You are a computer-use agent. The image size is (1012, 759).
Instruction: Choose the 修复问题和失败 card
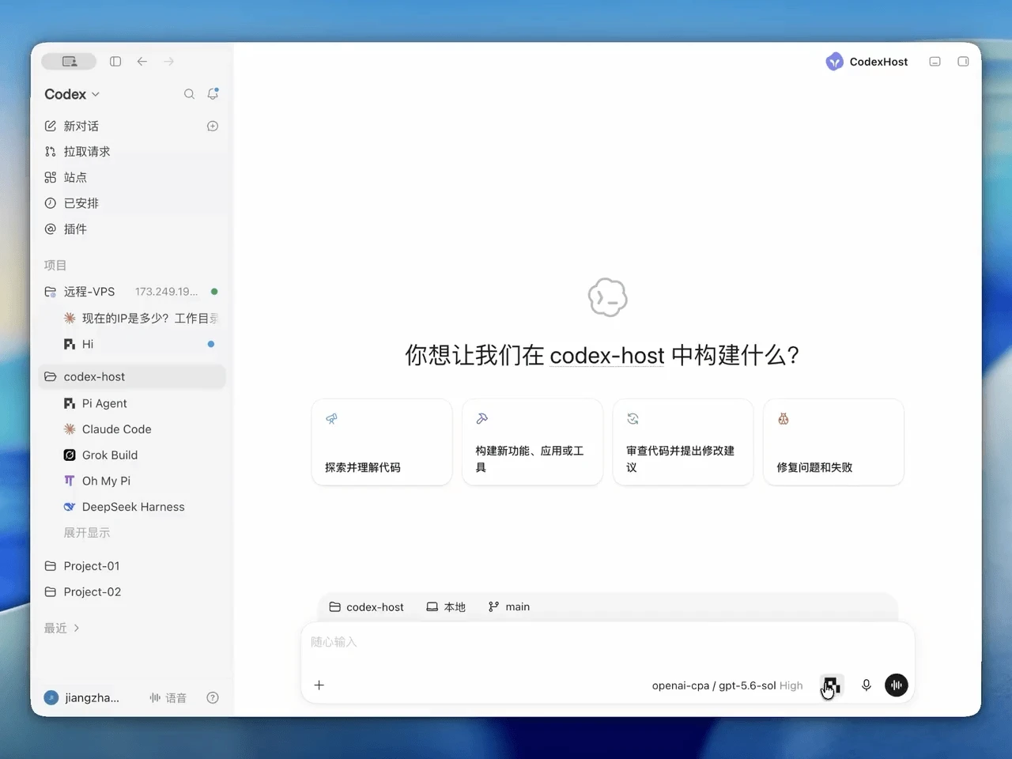tap(833, 442)
